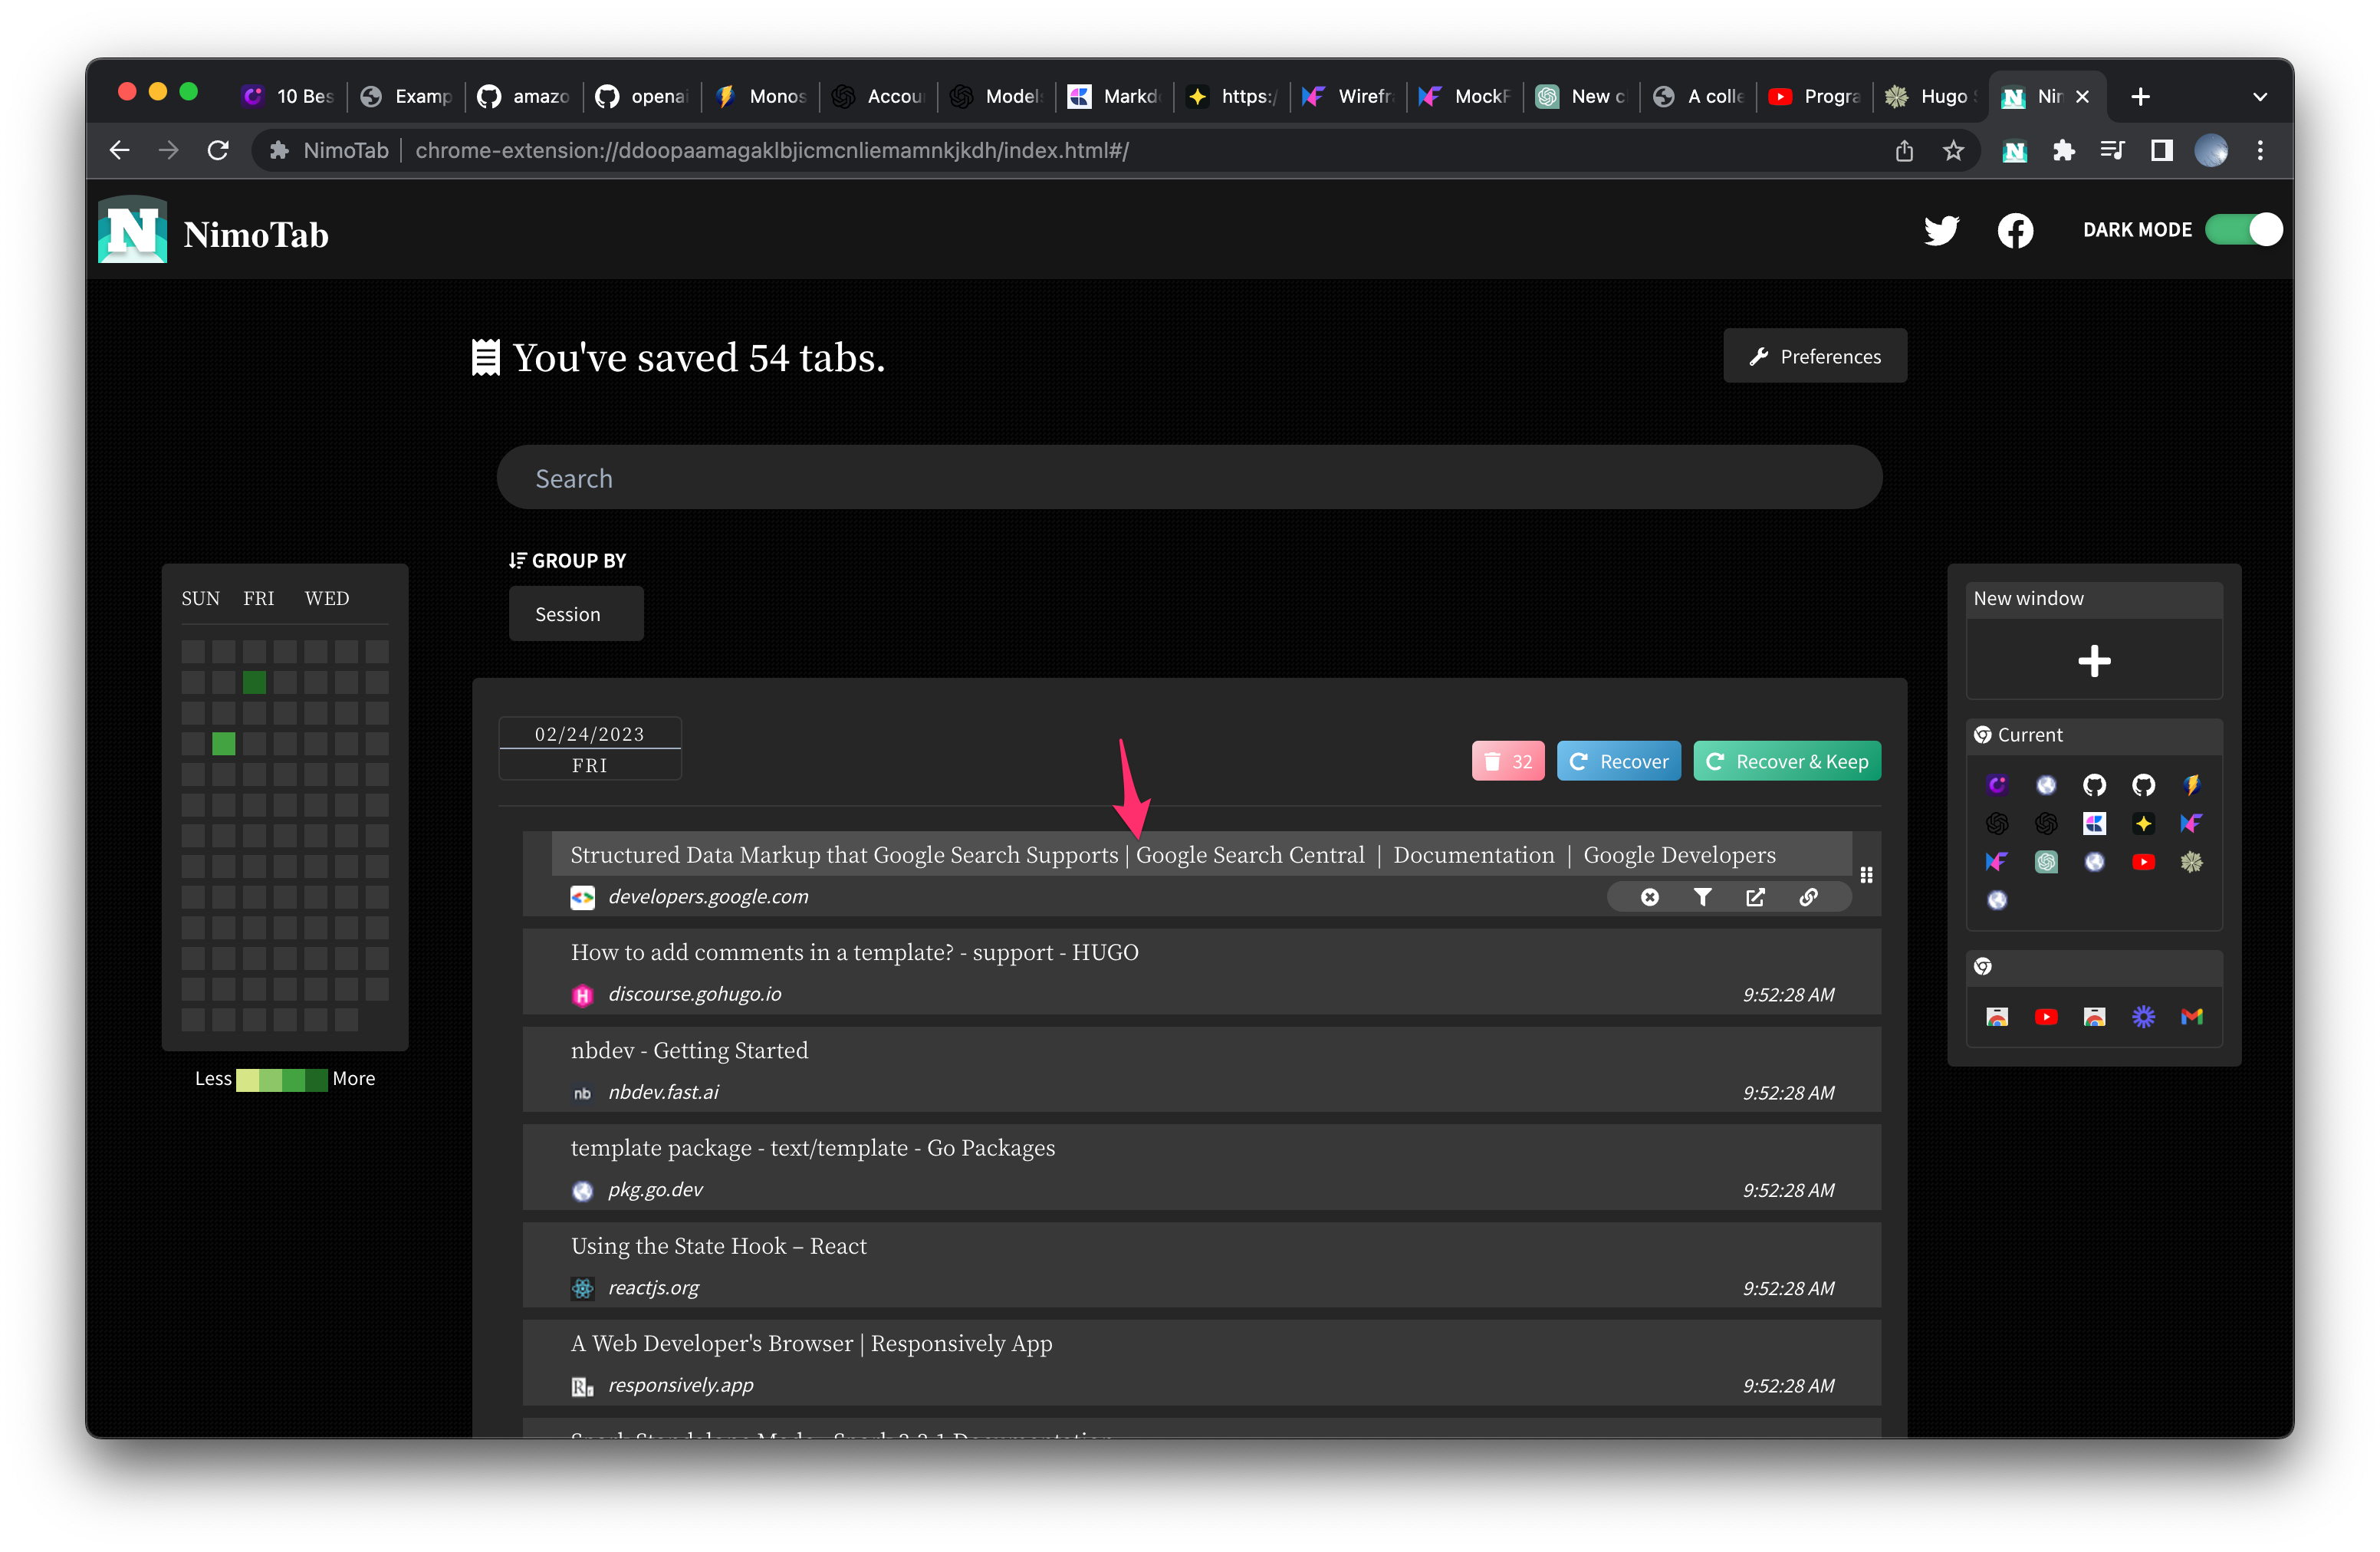Click the 02/24/2023 session date label
The image size is (2380, 1552).
click(589, 734)
